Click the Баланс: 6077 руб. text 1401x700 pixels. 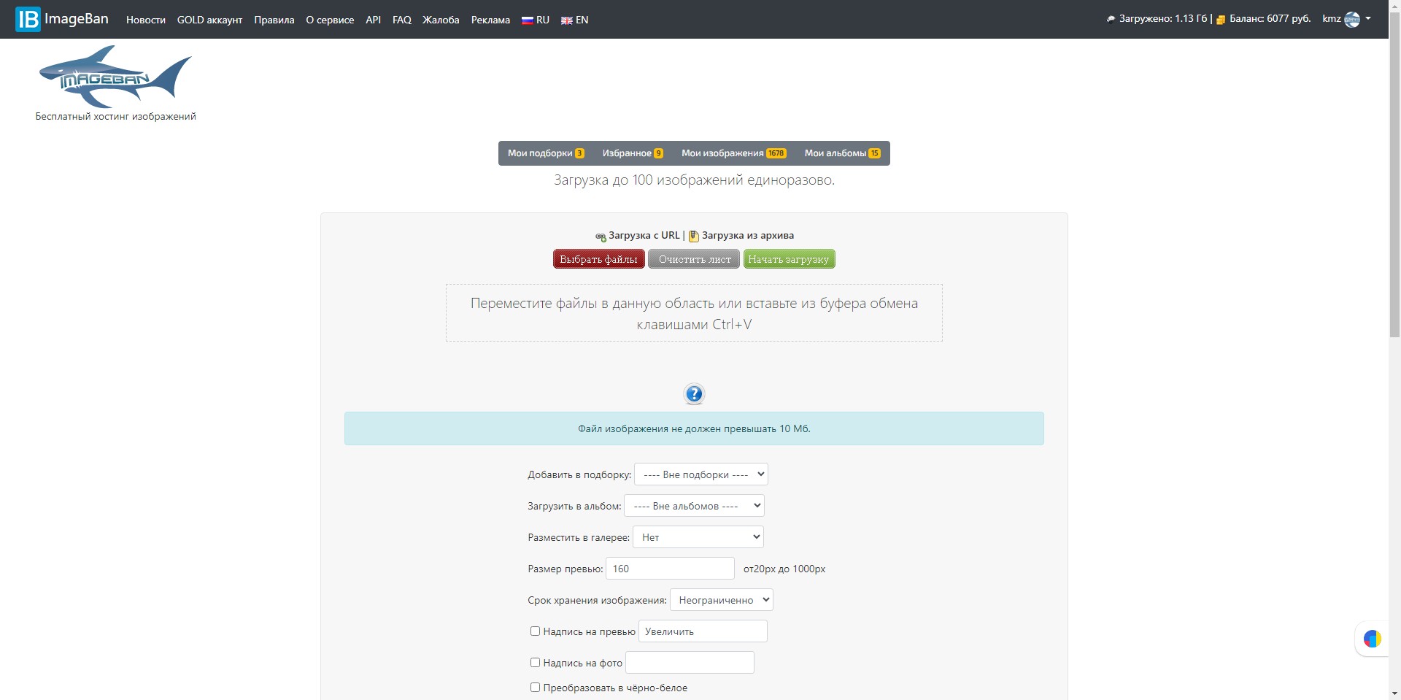(x=1270, y=19)
